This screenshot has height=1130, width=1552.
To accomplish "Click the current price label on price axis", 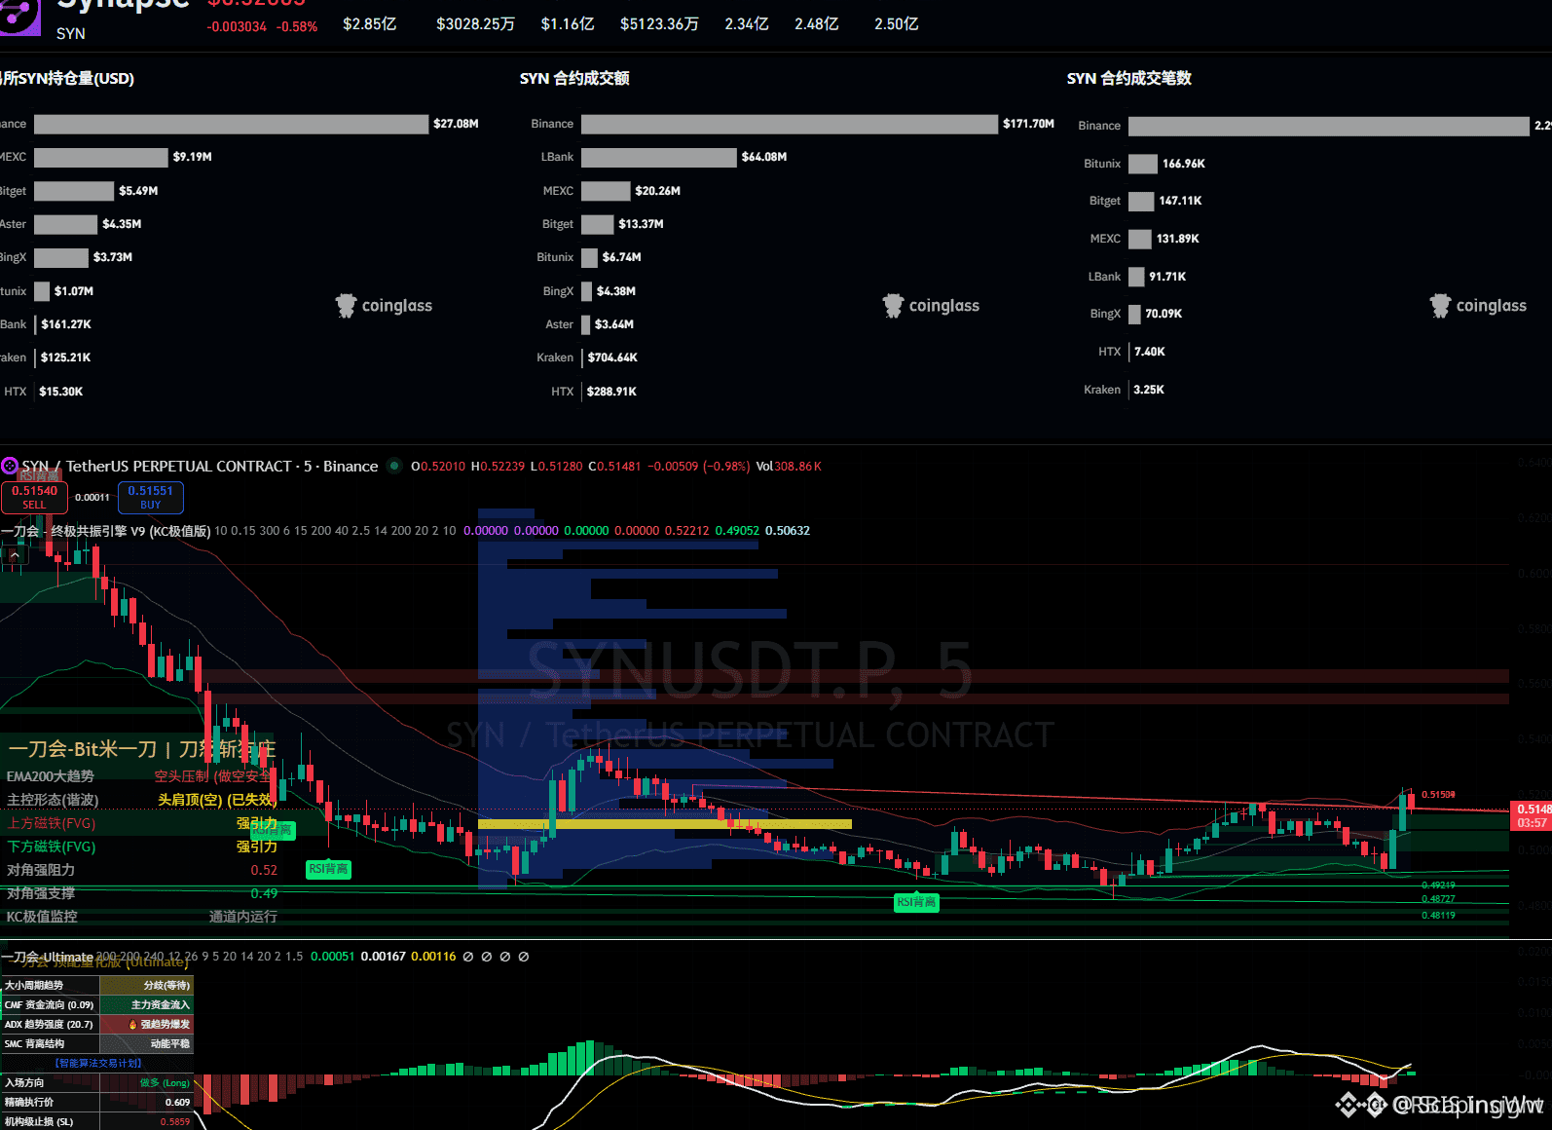I will pos(1531,815).
